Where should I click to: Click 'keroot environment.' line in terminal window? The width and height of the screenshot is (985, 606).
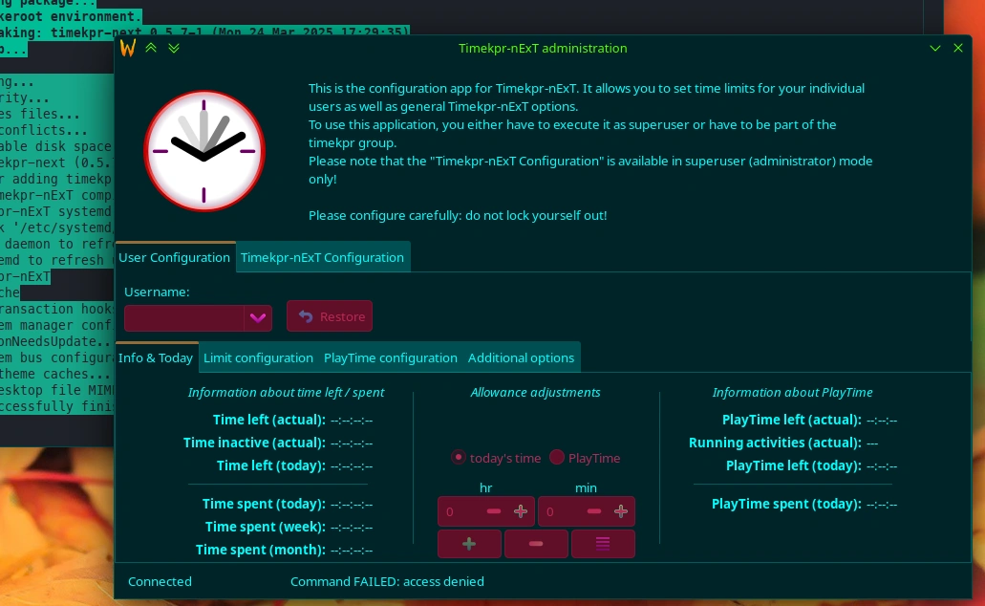pos(71,16)
